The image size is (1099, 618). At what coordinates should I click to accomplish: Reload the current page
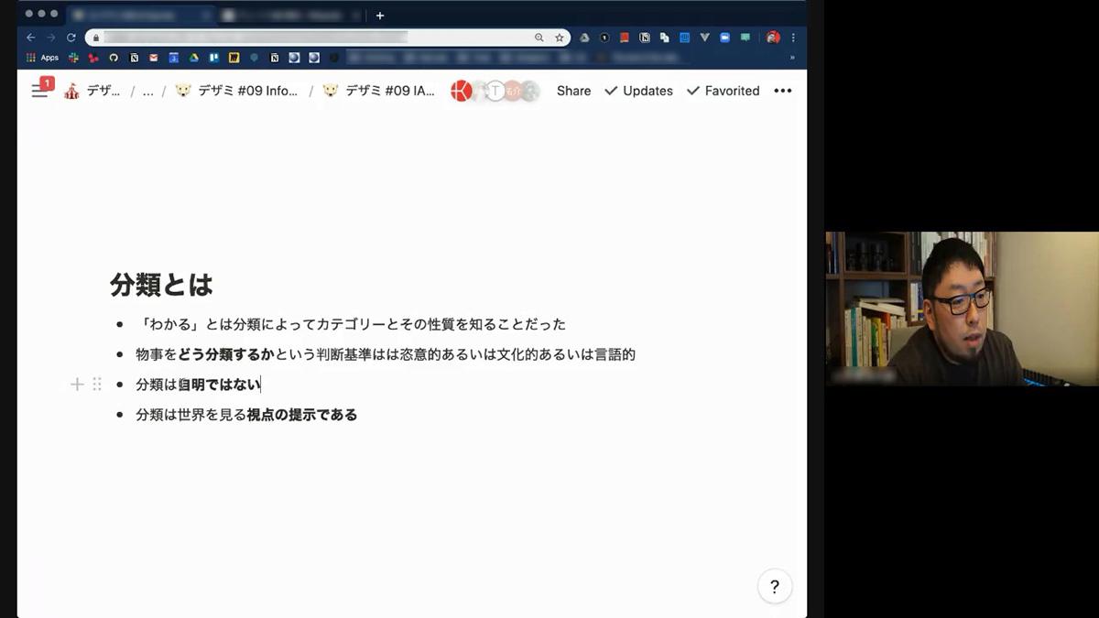(x=71, y=38)
